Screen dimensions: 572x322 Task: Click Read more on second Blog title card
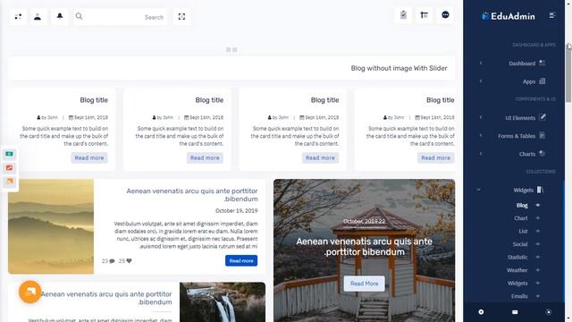[205, 157]
